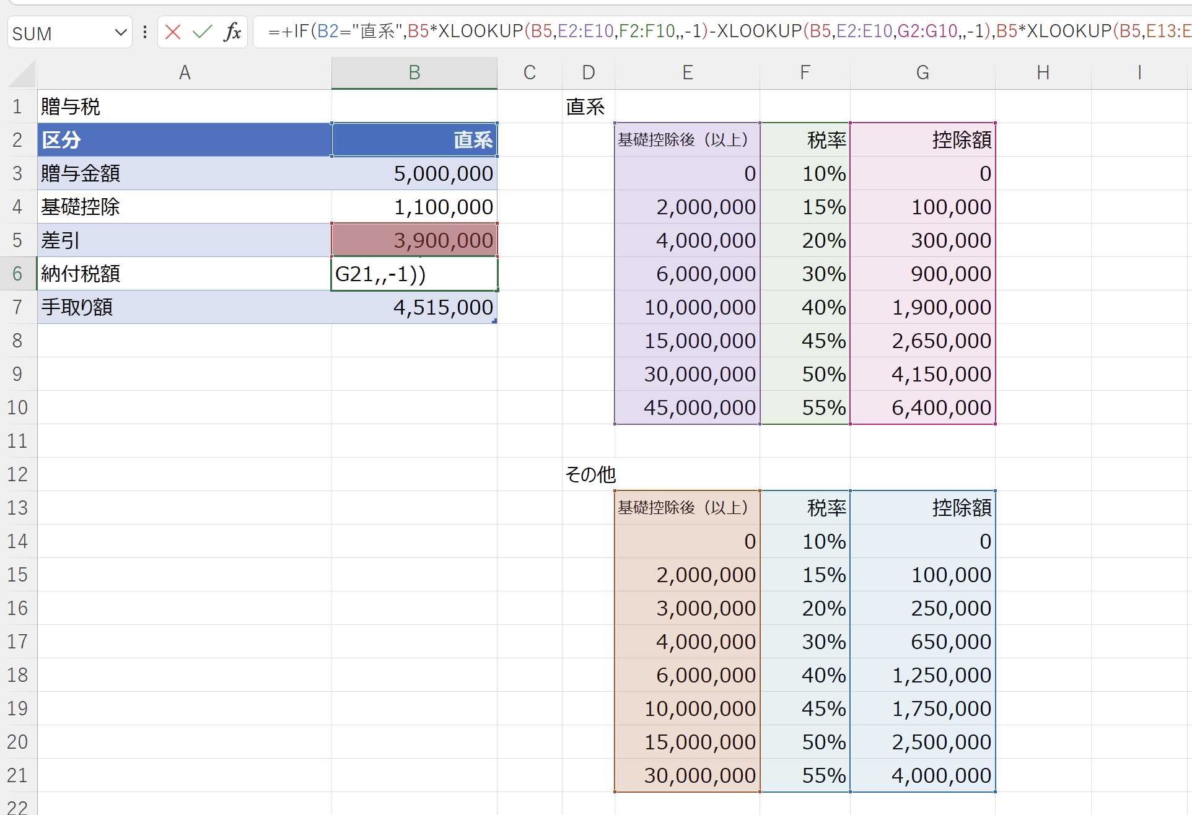Select column G header

pyautogui.click(x=922, y=73)
